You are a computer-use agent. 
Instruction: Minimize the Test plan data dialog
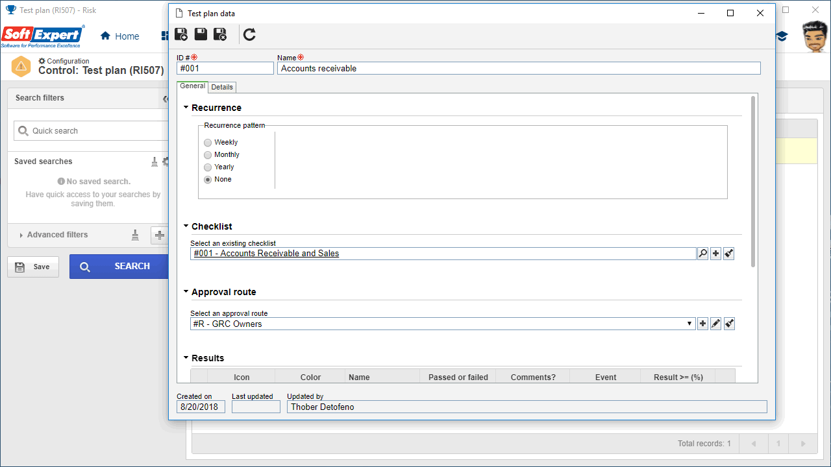click(701, 13)
